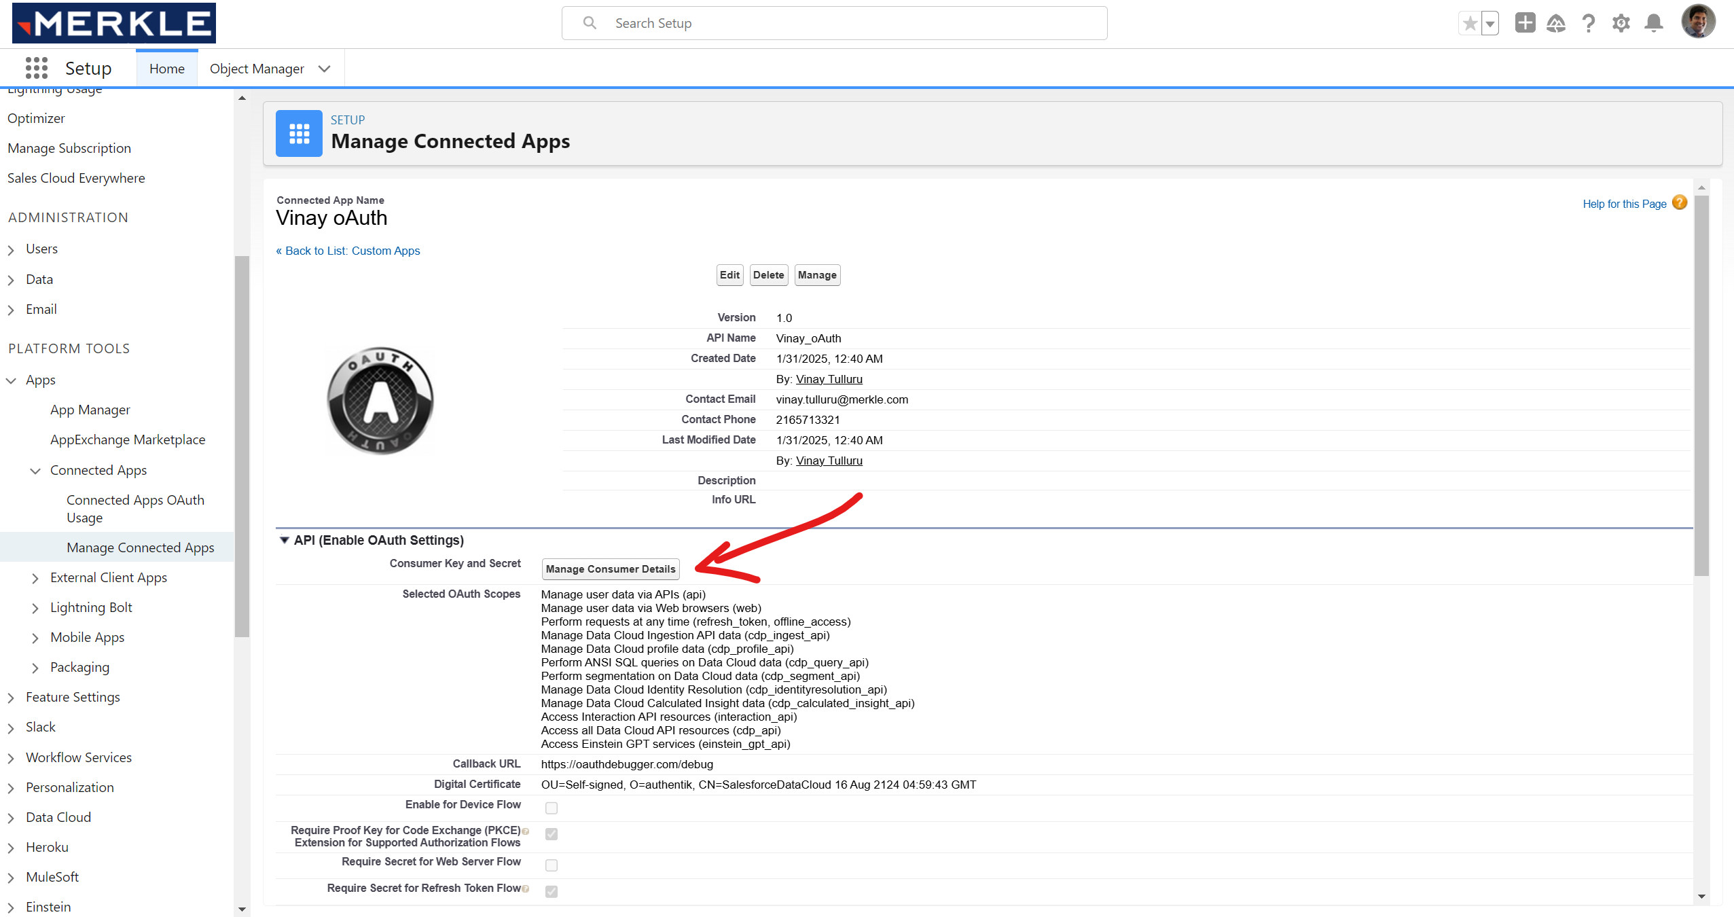Toggle Require Secret for Web Server Flow
Screen dimensions: 1734x917
552,865
